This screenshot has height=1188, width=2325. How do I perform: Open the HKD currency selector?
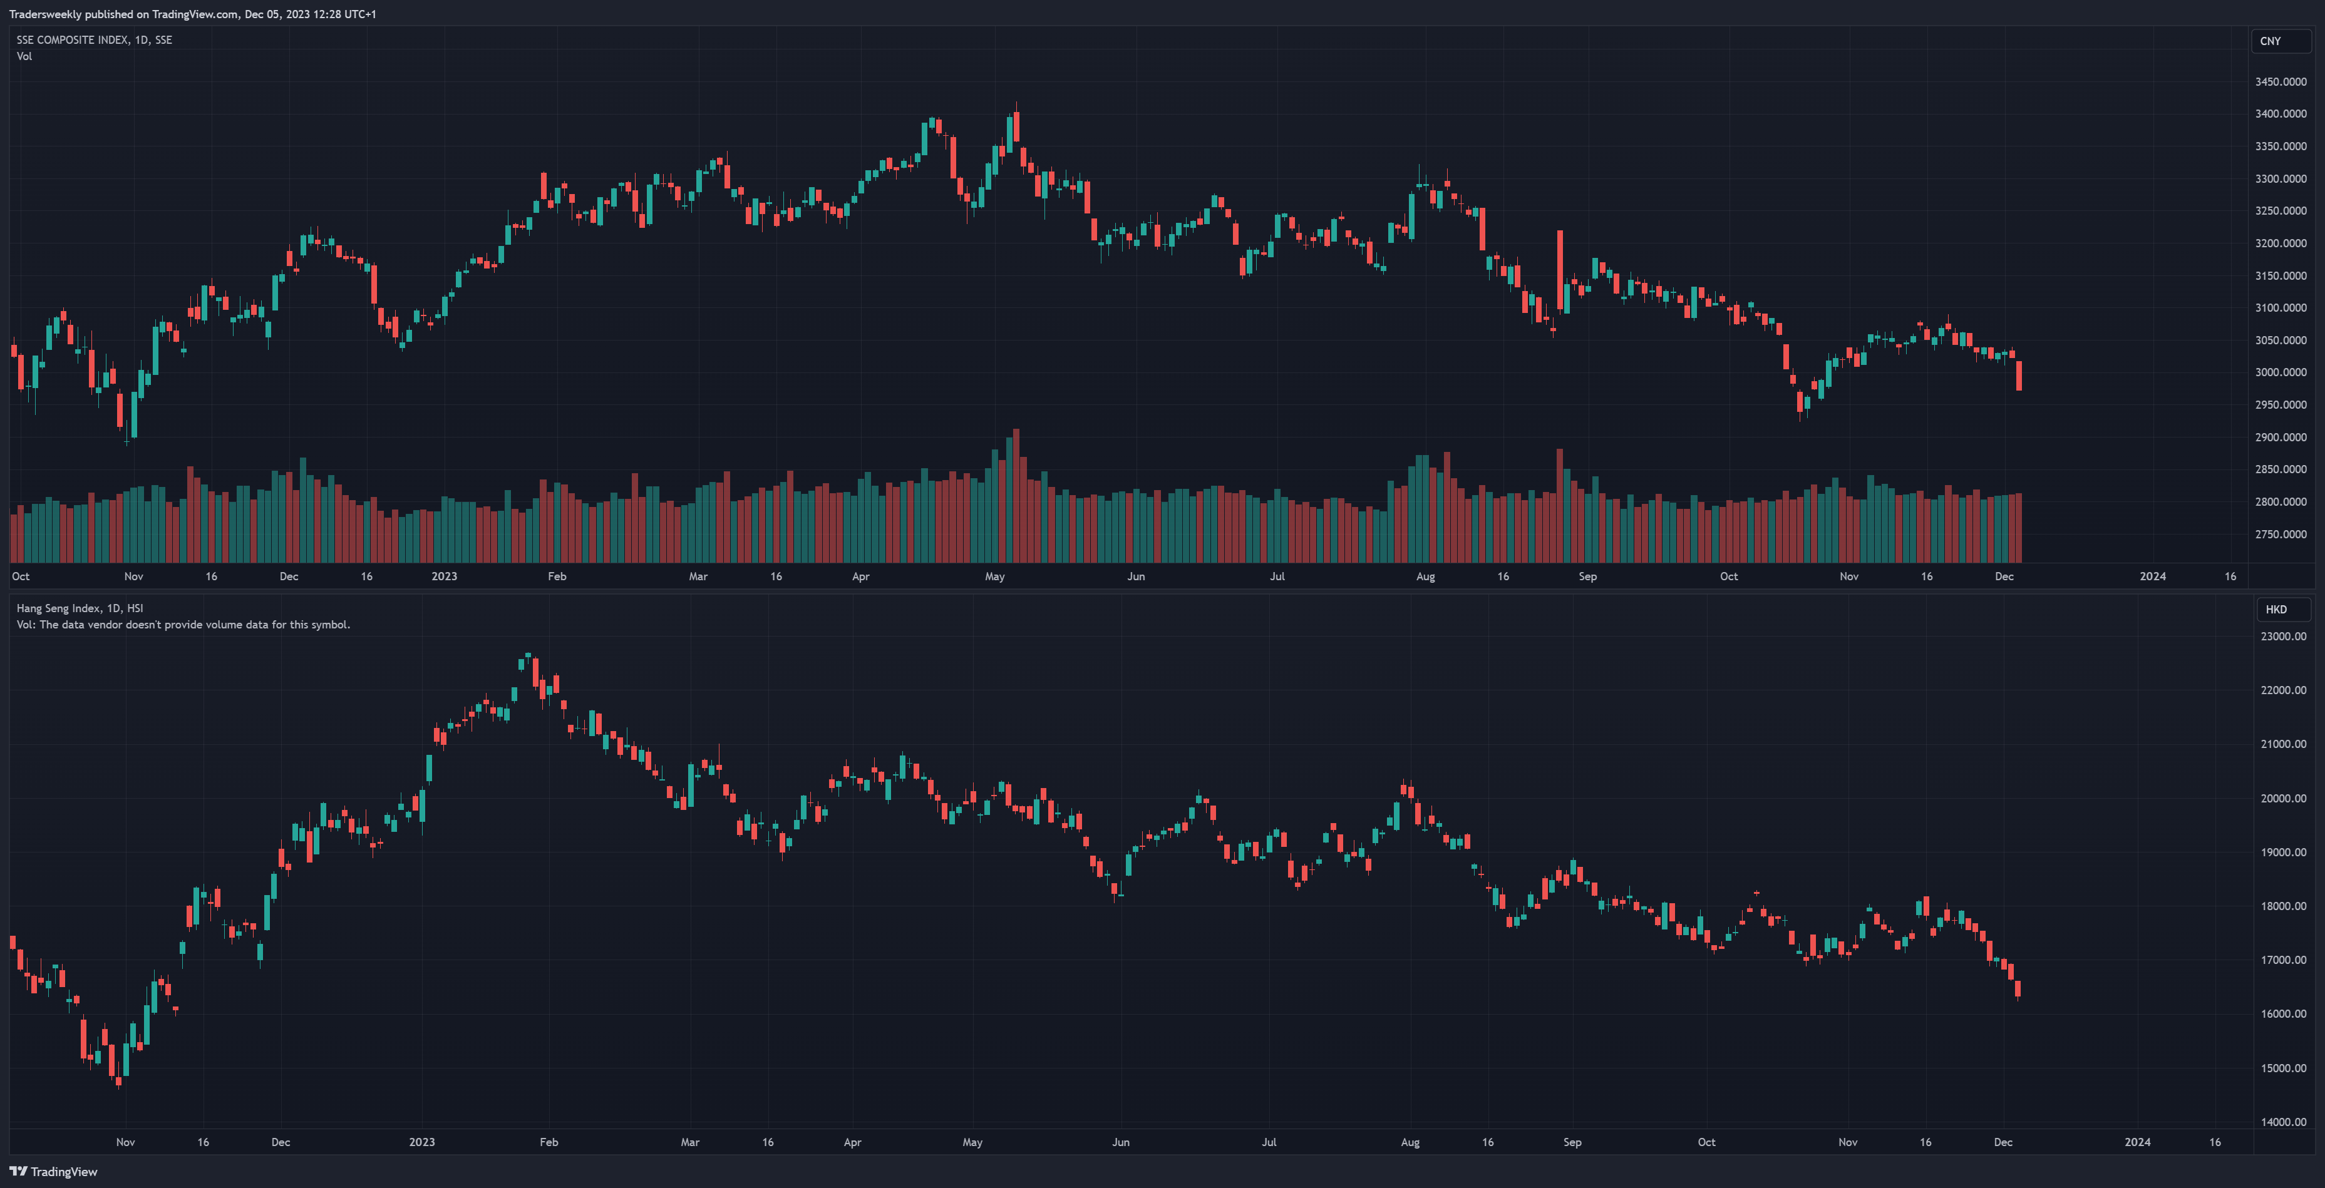[2284, 609]
